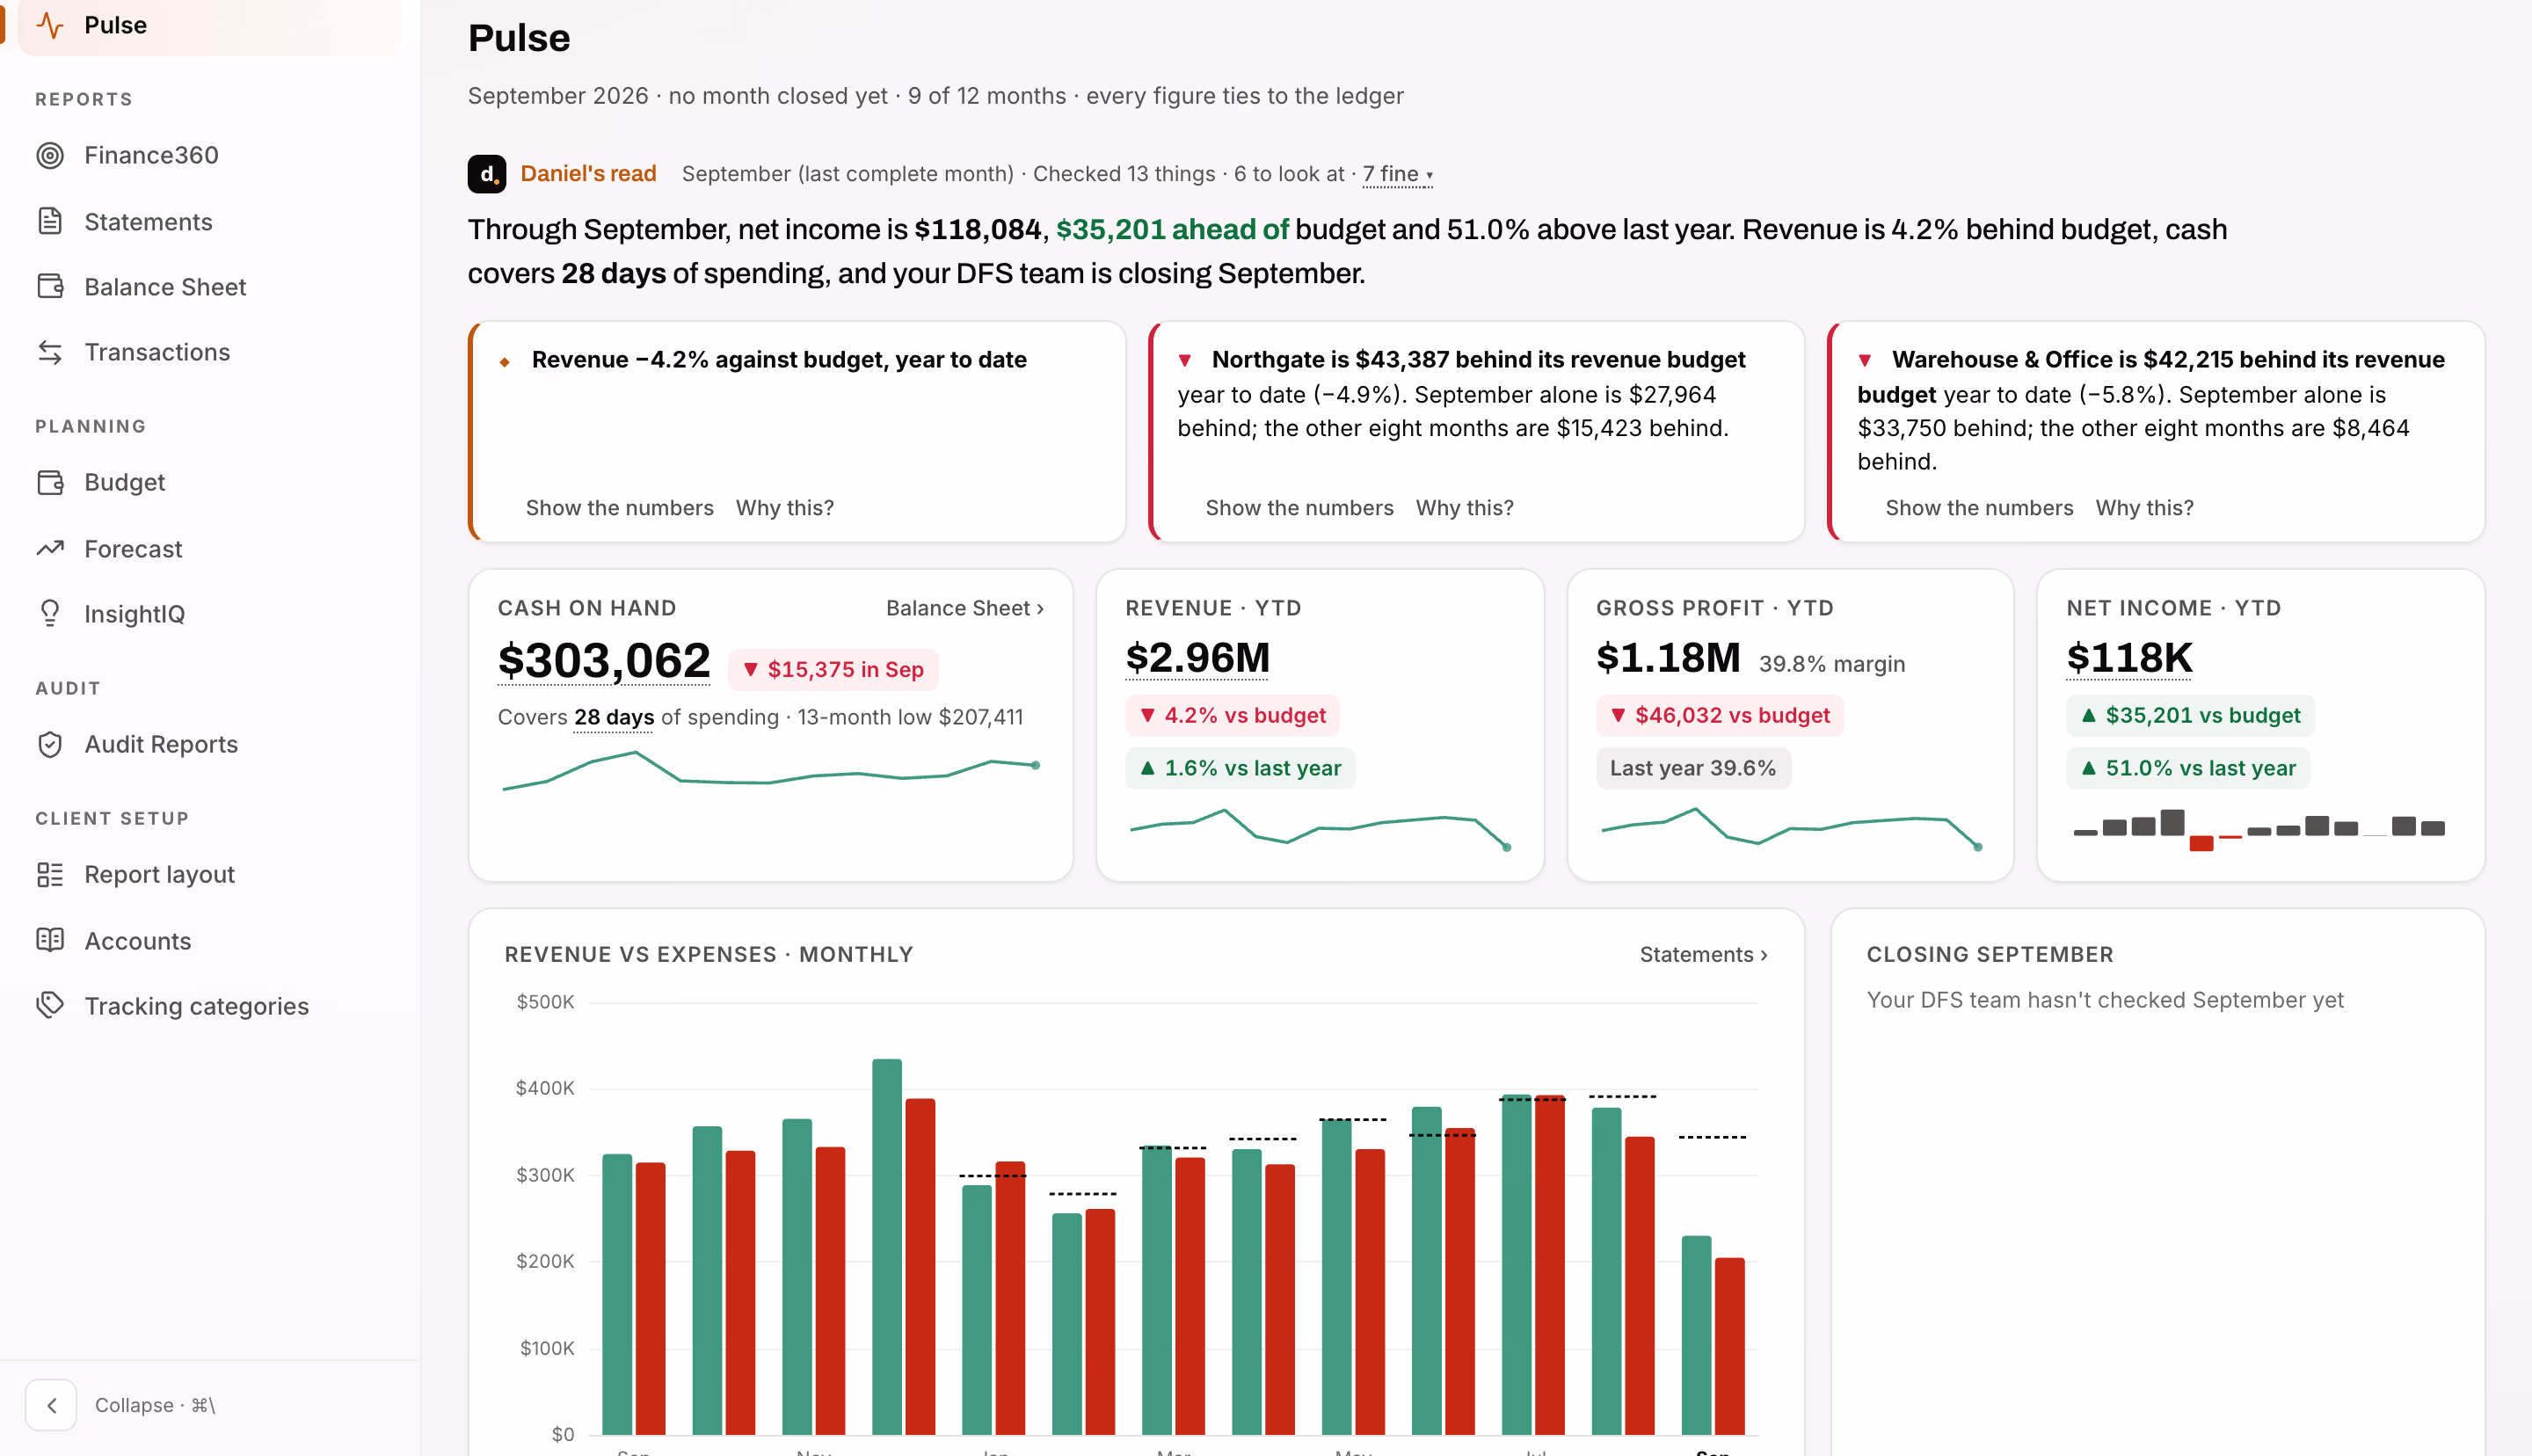
Task: Open Forecast under Planning
Action: point(210,548)
